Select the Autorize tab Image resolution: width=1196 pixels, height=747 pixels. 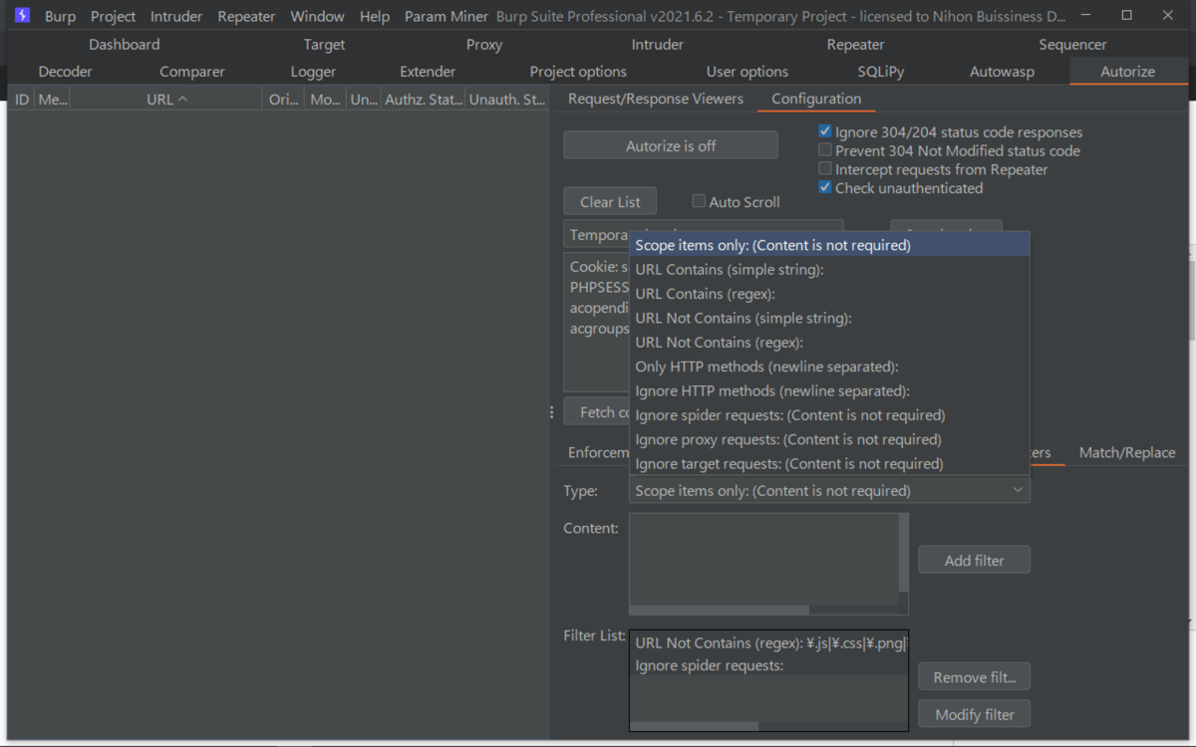[1127, 71]
